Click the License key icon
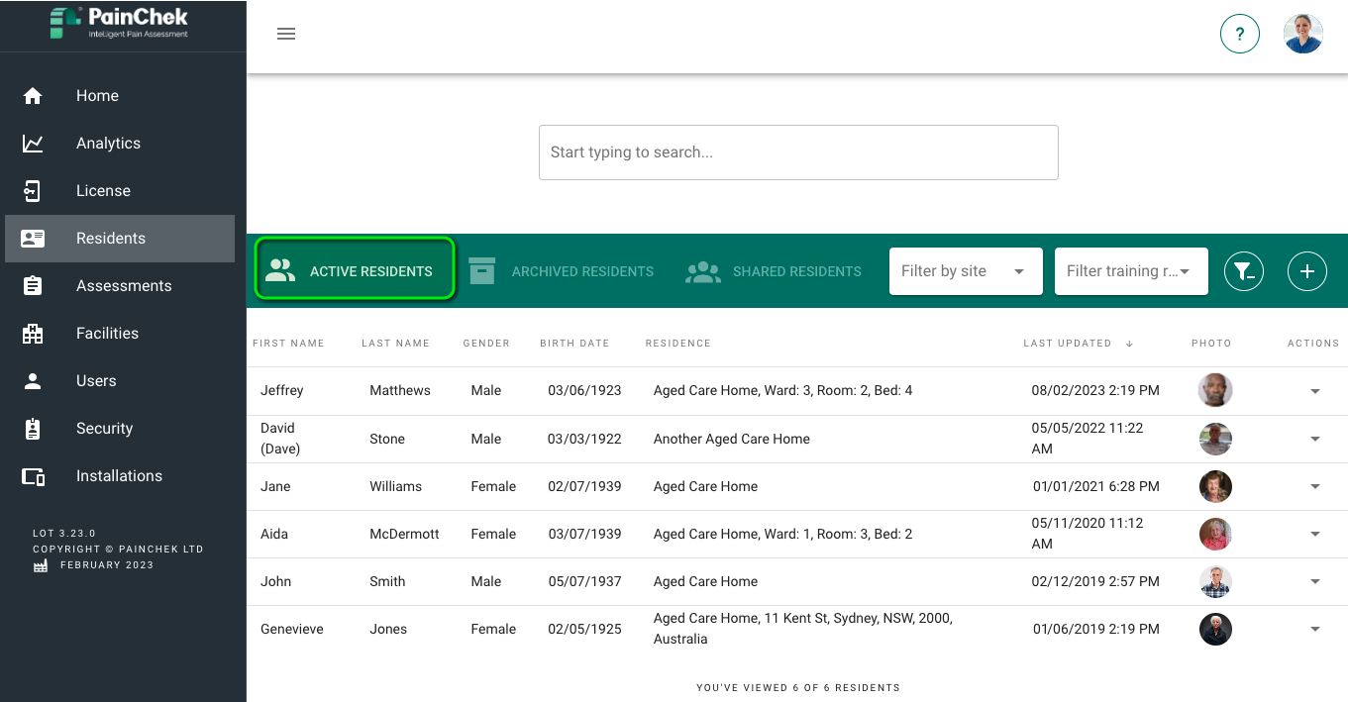 (33, 191)
